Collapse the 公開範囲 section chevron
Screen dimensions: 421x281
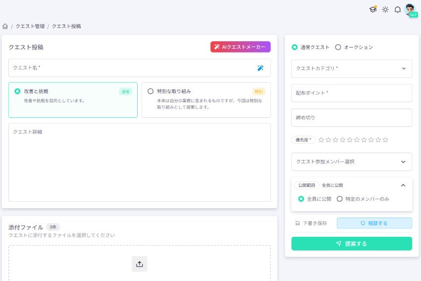tap(403, 185)
